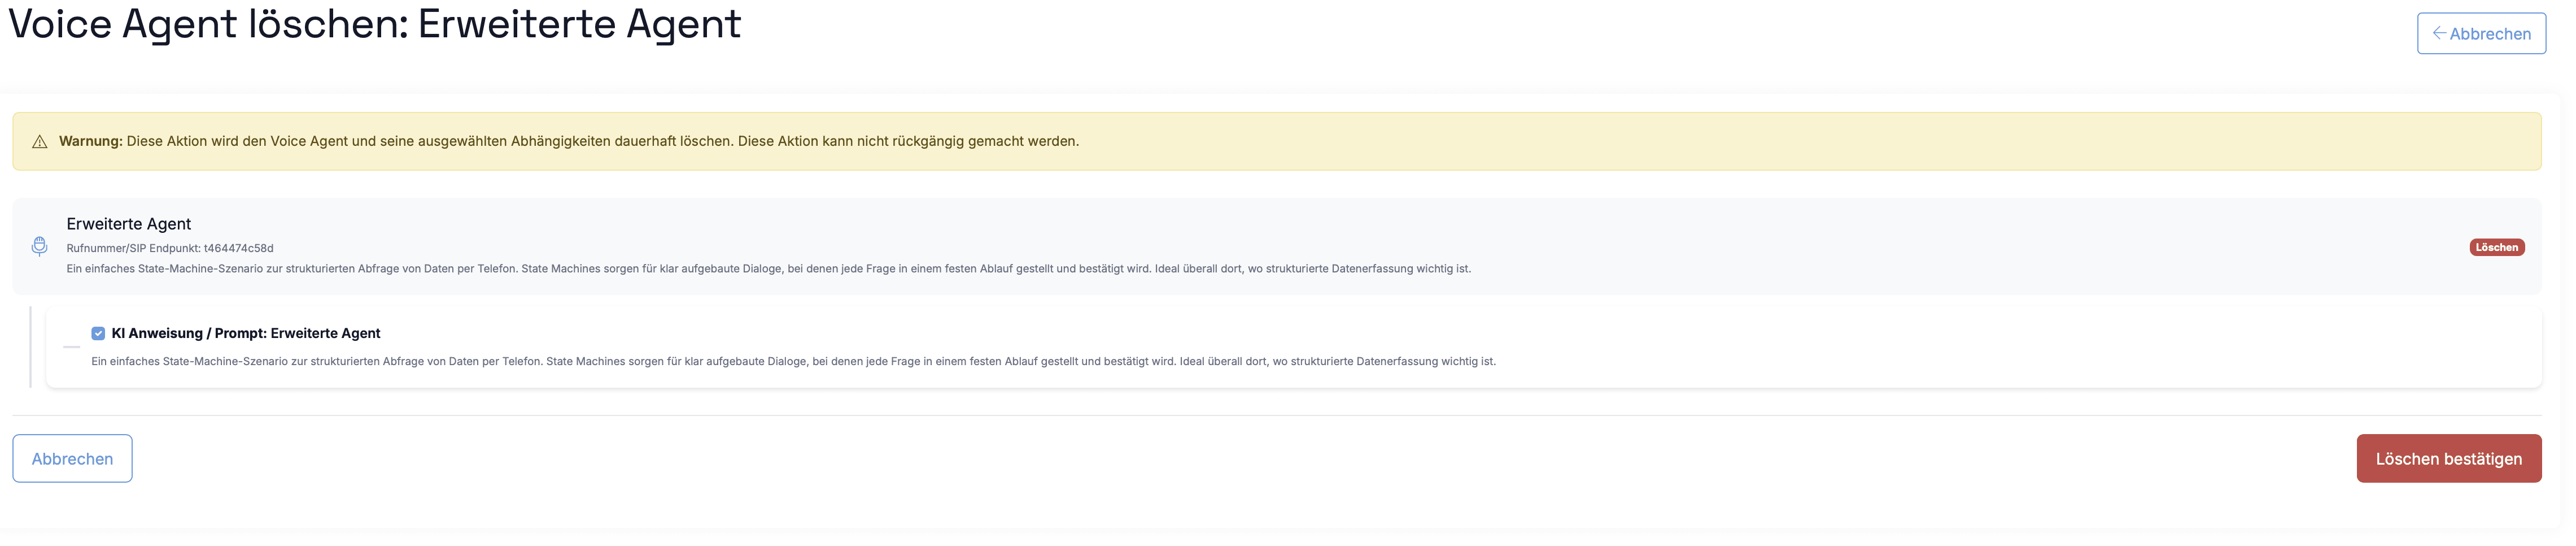
Task: Click the warning triangle icon
Action: click(40, 142)
